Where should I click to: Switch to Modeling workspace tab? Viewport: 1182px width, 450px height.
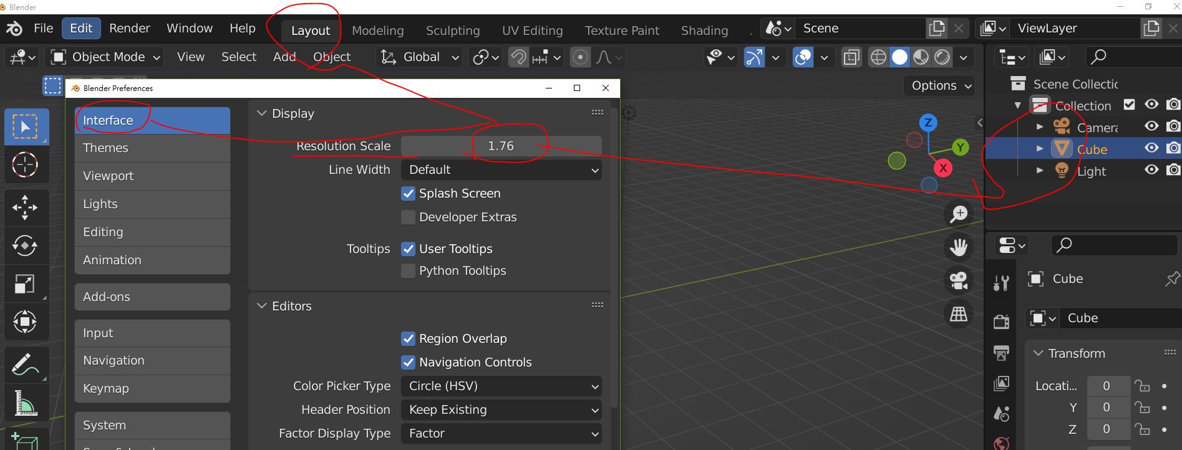click(378, 31)
